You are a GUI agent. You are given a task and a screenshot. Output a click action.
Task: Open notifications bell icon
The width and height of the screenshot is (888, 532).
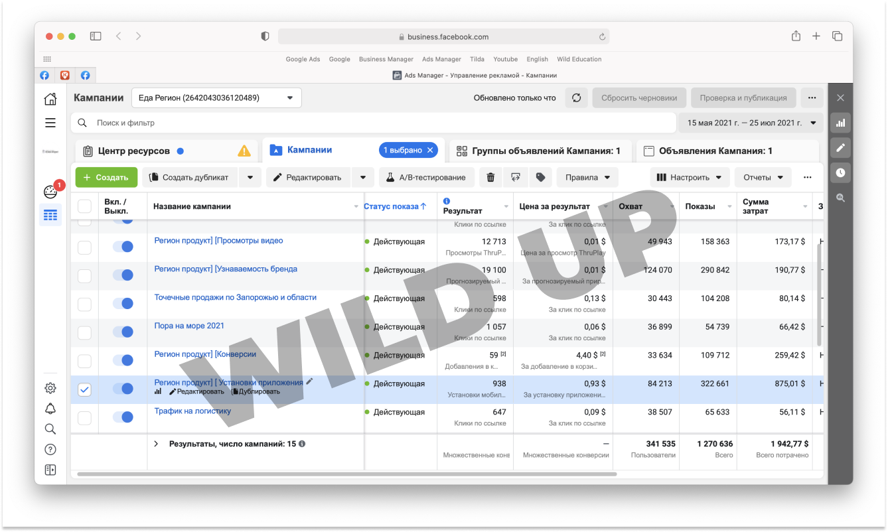(50, 409)
